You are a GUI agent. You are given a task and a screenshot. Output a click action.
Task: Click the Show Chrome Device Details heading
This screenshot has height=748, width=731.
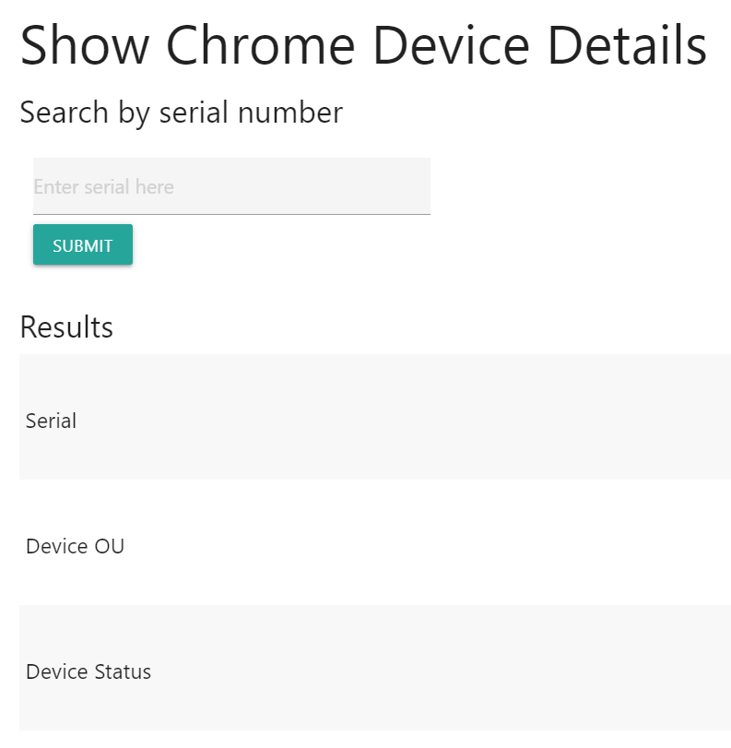[363, 46]
